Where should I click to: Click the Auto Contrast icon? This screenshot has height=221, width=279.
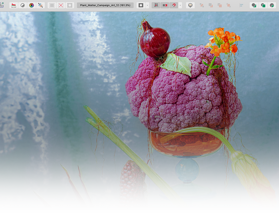click(x=23, y=5)
